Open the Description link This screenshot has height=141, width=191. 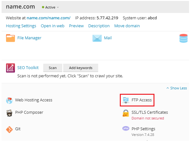click(x=99, y=26)
